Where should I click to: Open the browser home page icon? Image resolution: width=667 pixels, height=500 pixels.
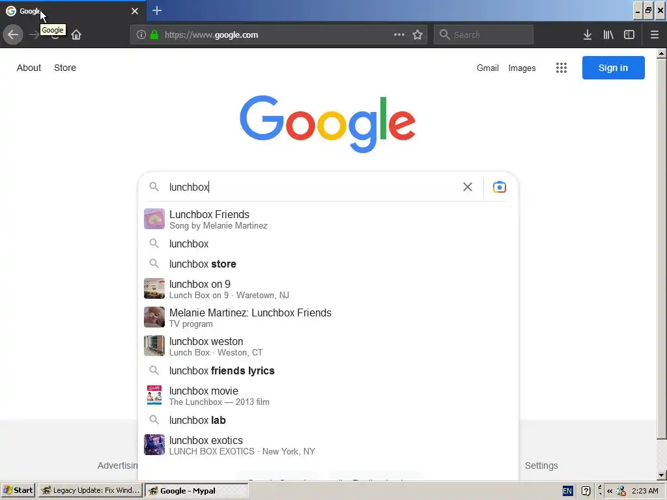(x=76, y=35)
